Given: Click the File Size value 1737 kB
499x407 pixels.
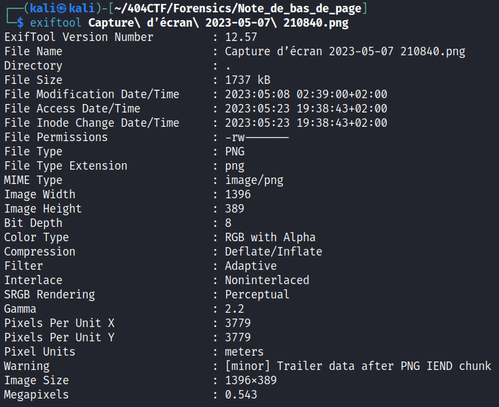Looking at the screenshot, I should [x=248, y=80].
